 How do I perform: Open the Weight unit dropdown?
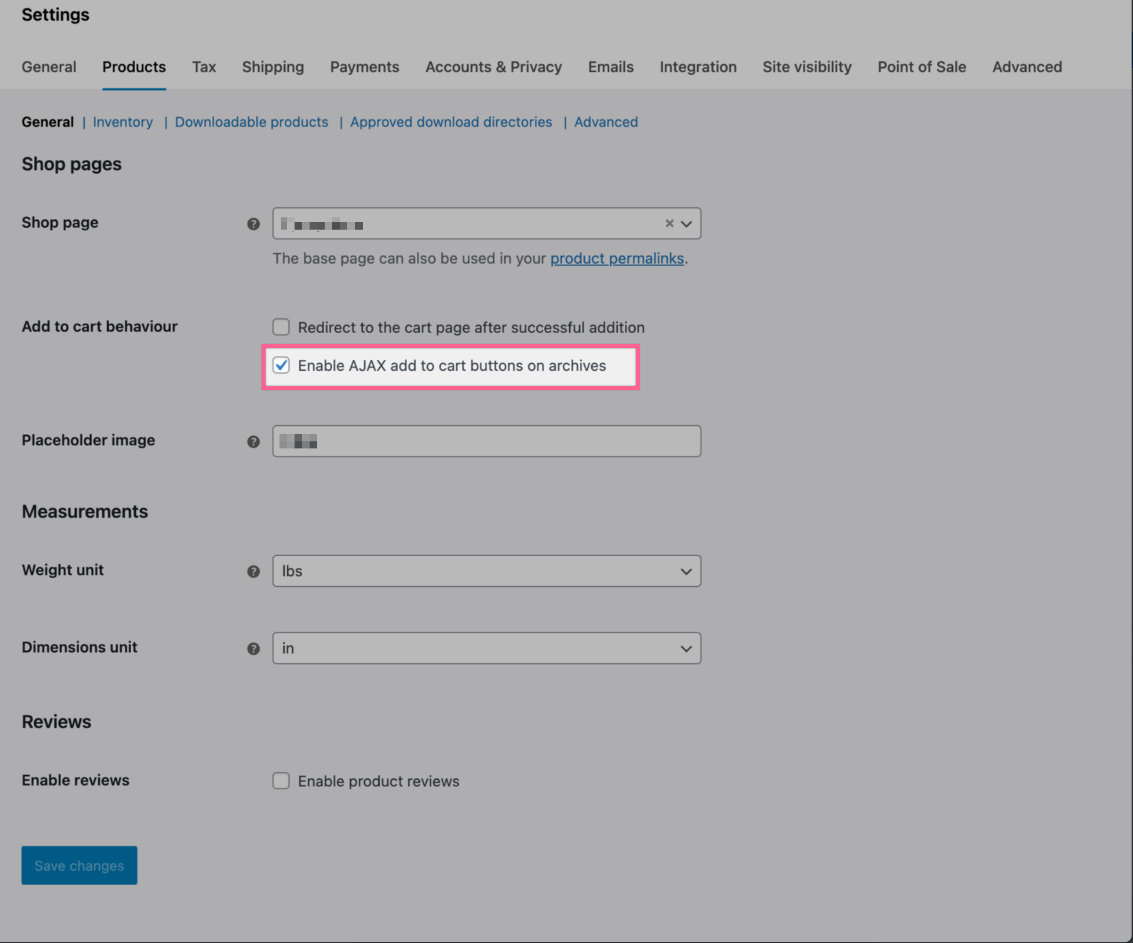[486, 571]
